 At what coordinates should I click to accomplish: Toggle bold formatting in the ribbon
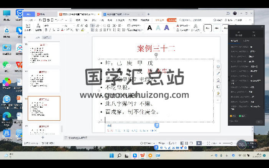click(x=46, y=30)
